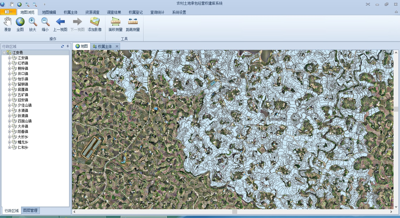The image size is (400, 218).
Task: Start the 面积测量 area measure tool
Action: (x=115, y=24)
